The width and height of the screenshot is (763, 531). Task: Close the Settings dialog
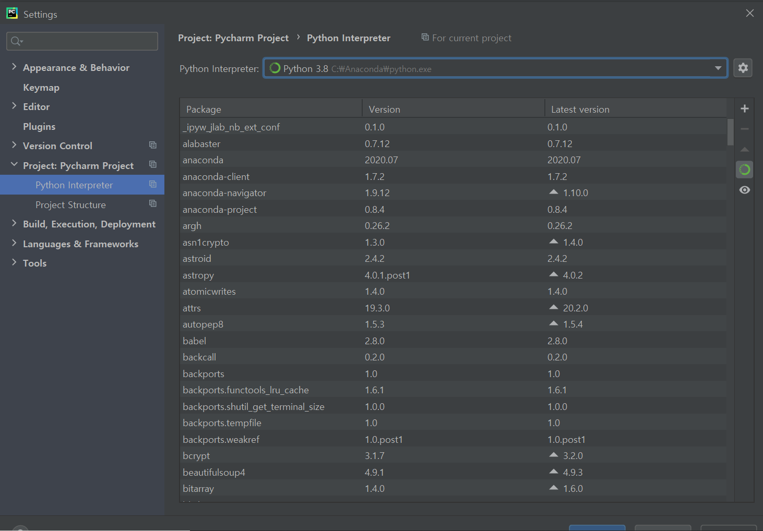point(749,13)
